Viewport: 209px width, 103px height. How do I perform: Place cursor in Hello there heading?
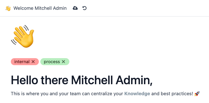click(x=82, y=80)
